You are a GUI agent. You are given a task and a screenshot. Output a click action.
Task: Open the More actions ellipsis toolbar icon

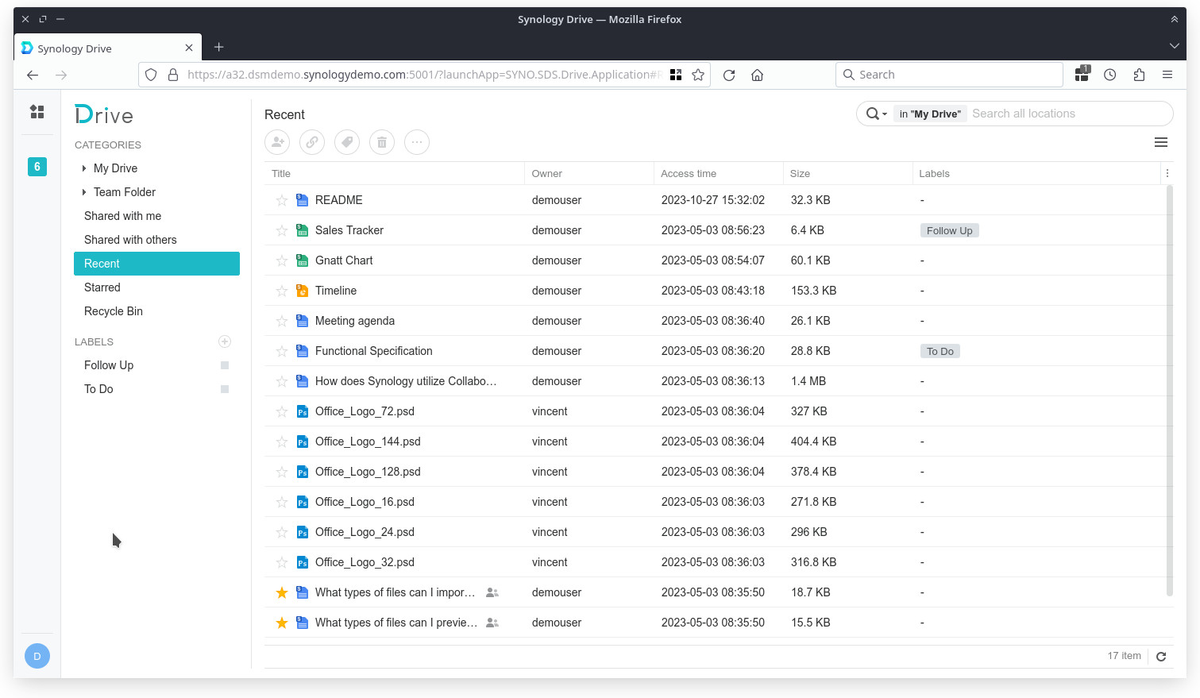[x=417, y=142]
